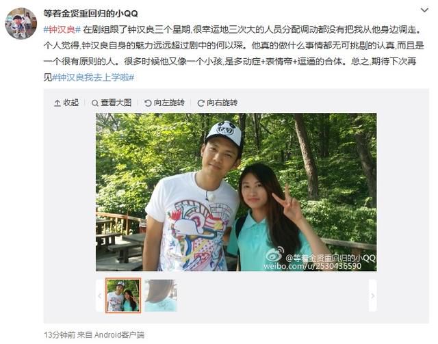This screenshot has height=344, width=438.
Task: Open the #钟汉良# hashtag topic
Action: click(62, 29)
